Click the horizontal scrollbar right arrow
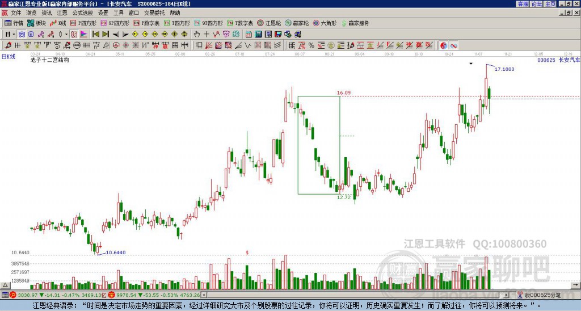Screen dimensions: 581x311 click(x=507, y=295)
